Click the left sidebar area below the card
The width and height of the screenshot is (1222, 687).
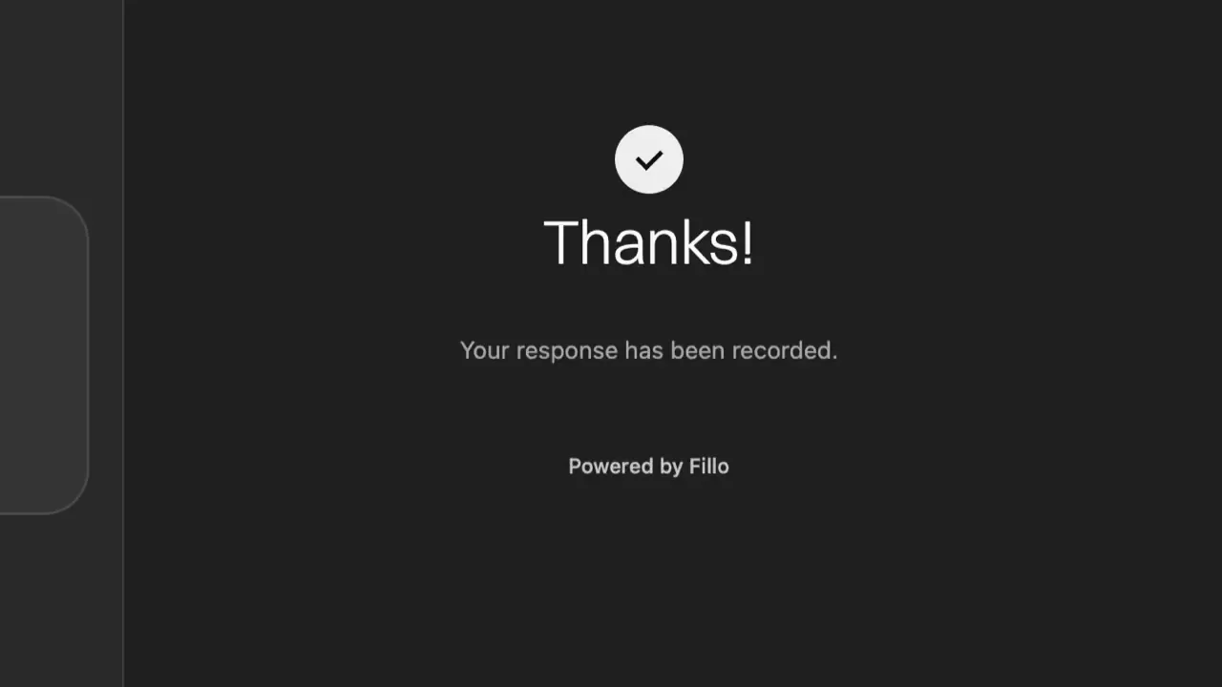pos(61,601)
